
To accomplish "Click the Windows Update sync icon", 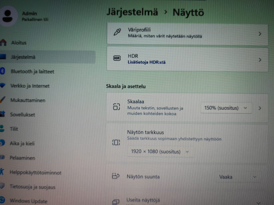I will 2,200.
